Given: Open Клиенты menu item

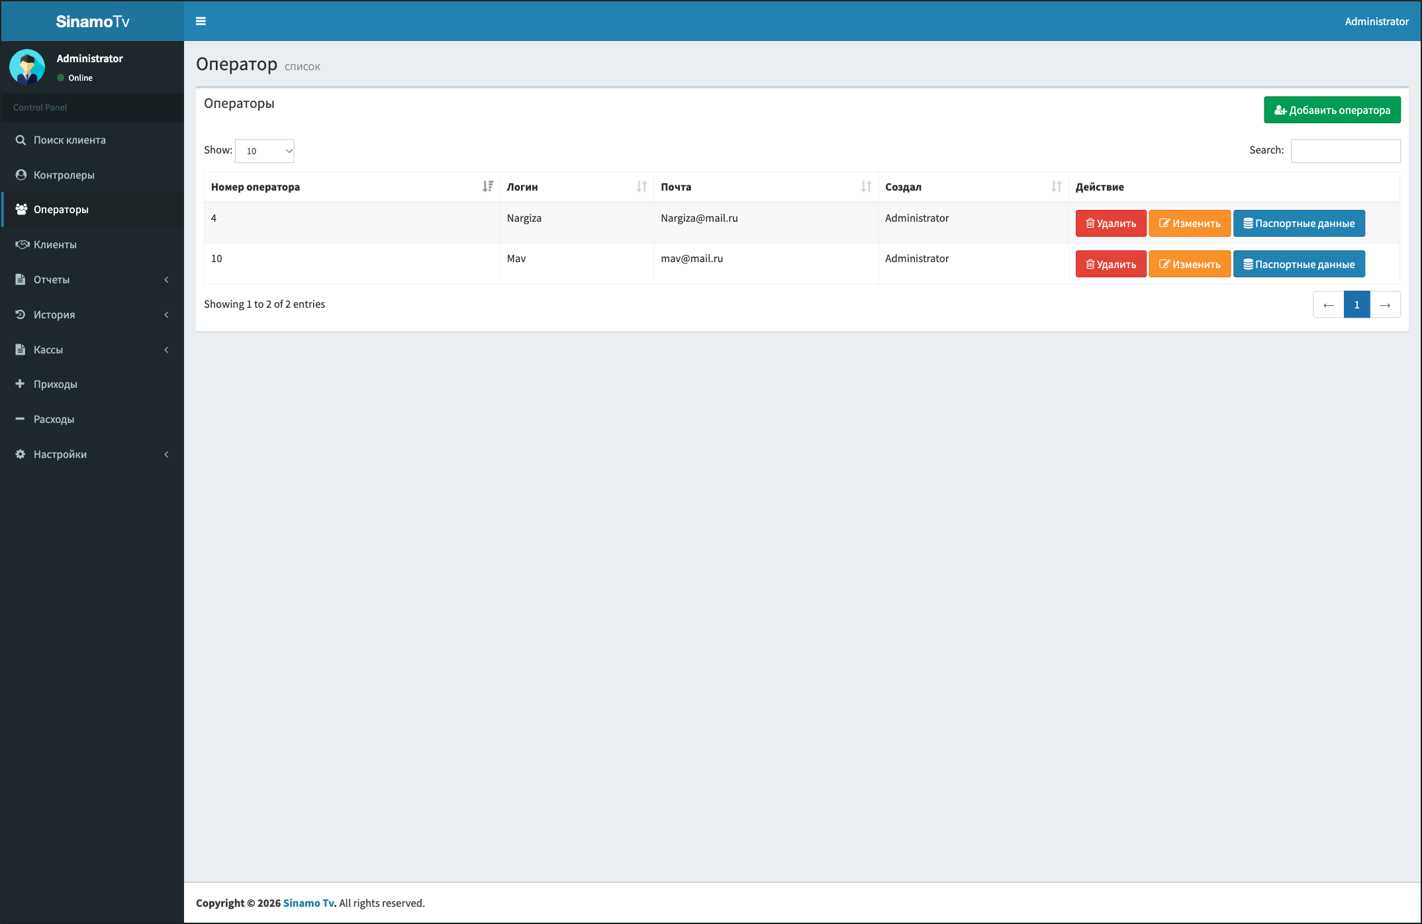Looking at the screenshot, I should click(x=93, y=244).
